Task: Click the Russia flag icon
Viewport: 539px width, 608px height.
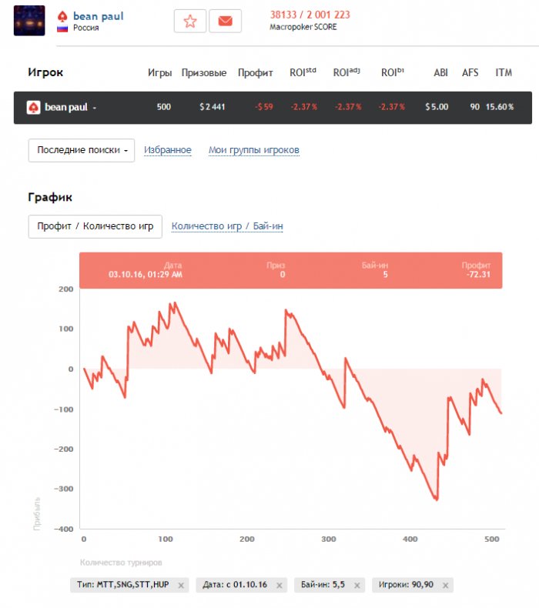Action: tap(62, 28)
